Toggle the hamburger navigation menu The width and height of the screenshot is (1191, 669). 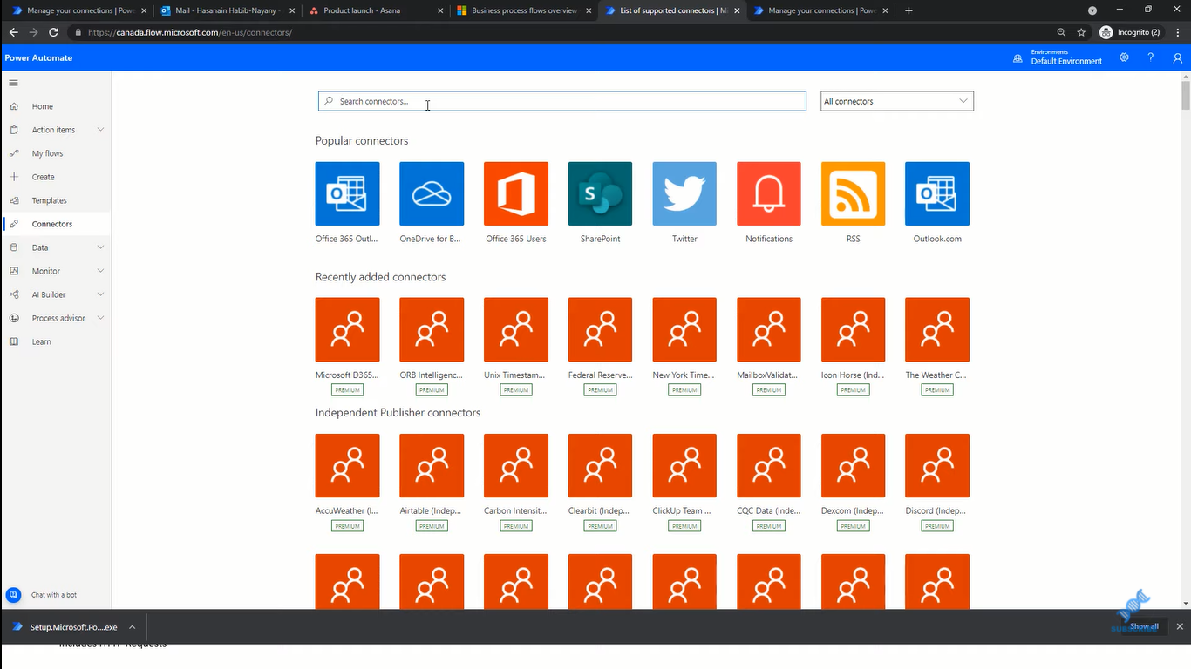[14, 83]
